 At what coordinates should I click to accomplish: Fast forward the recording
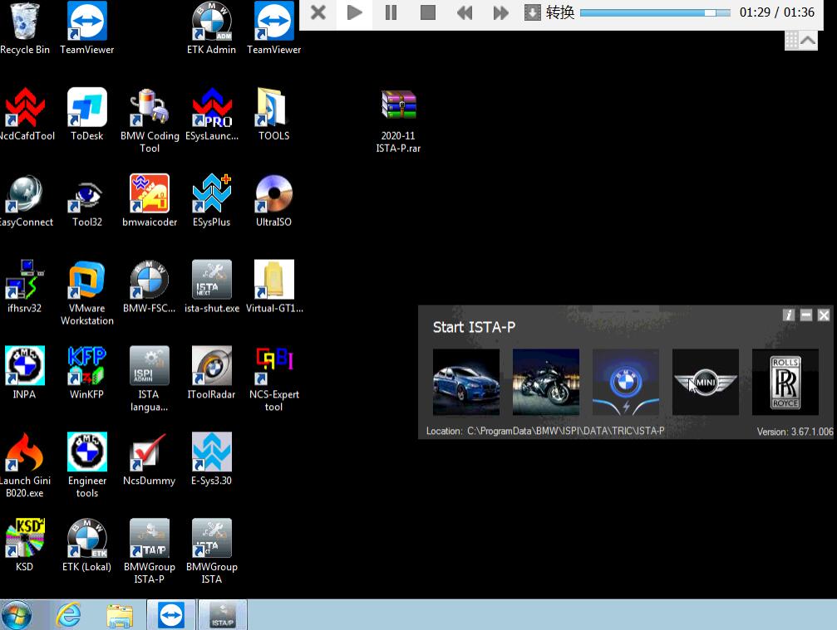click(500, 12)
